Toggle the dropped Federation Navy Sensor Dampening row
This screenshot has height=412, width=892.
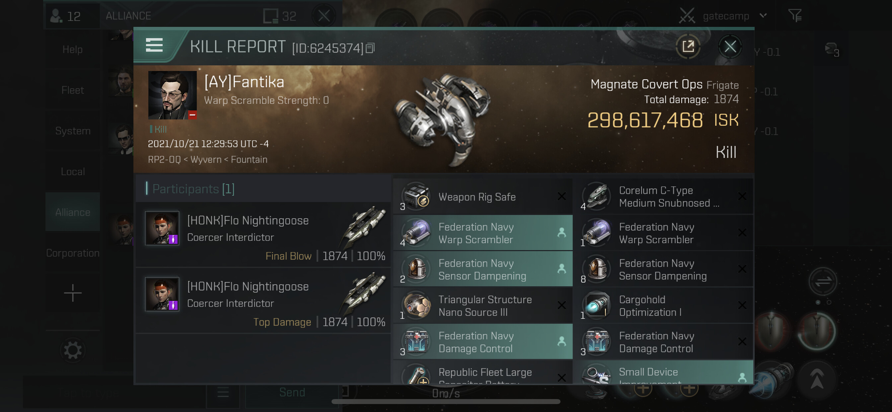click(x=483, y=269)
